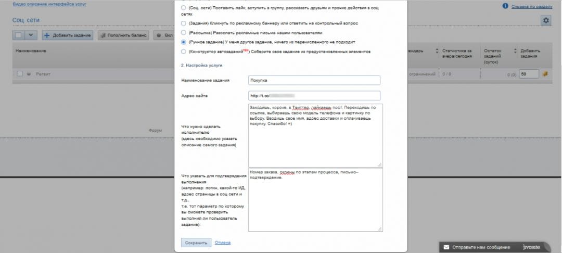
Task: Click the sort arrows beside the календарь column
Action: point(437,51)
